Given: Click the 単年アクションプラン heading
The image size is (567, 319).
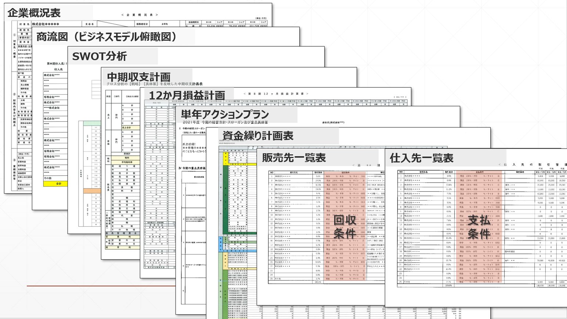Looking at the screenshot, I should point(225,114).
